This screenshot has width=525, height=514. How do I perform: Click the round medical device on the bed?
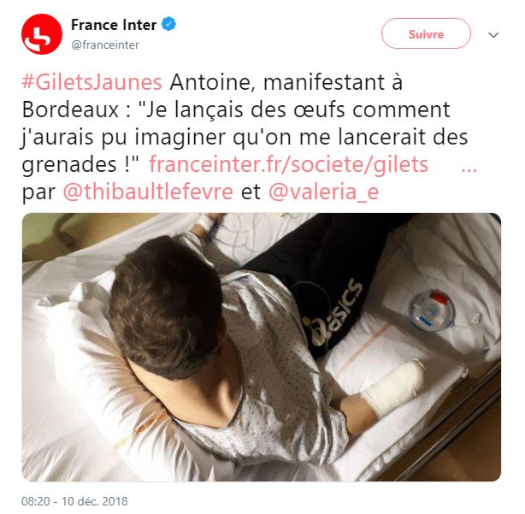(x=432, y=310)
